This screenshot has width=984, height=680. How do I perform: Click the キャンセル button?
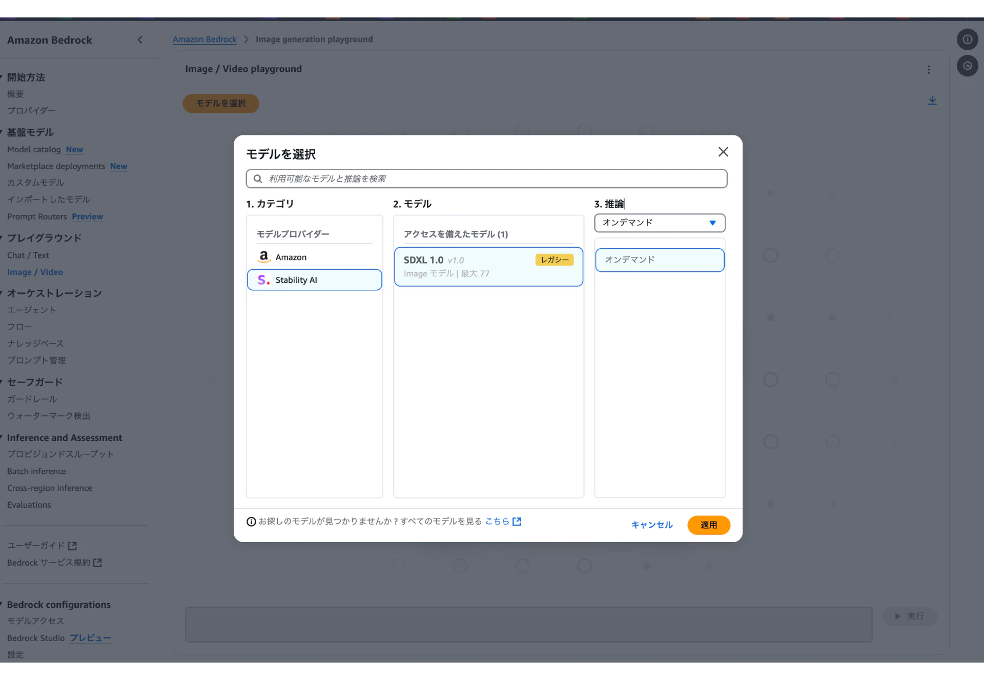[x=652, y=525]
